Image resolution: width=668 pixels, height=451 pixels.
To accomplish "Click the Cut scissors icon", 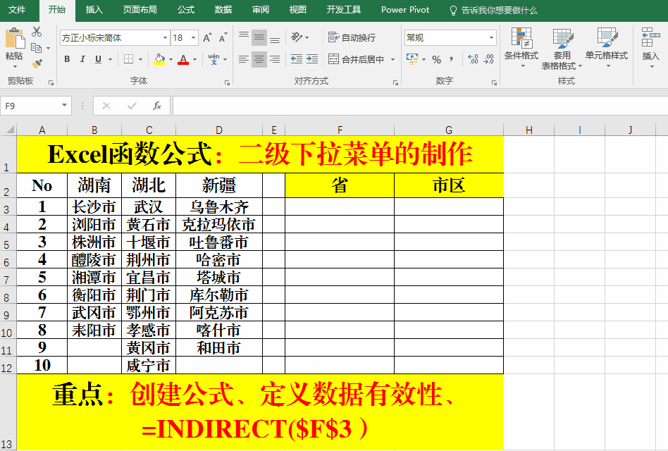I will pos(37,32).
